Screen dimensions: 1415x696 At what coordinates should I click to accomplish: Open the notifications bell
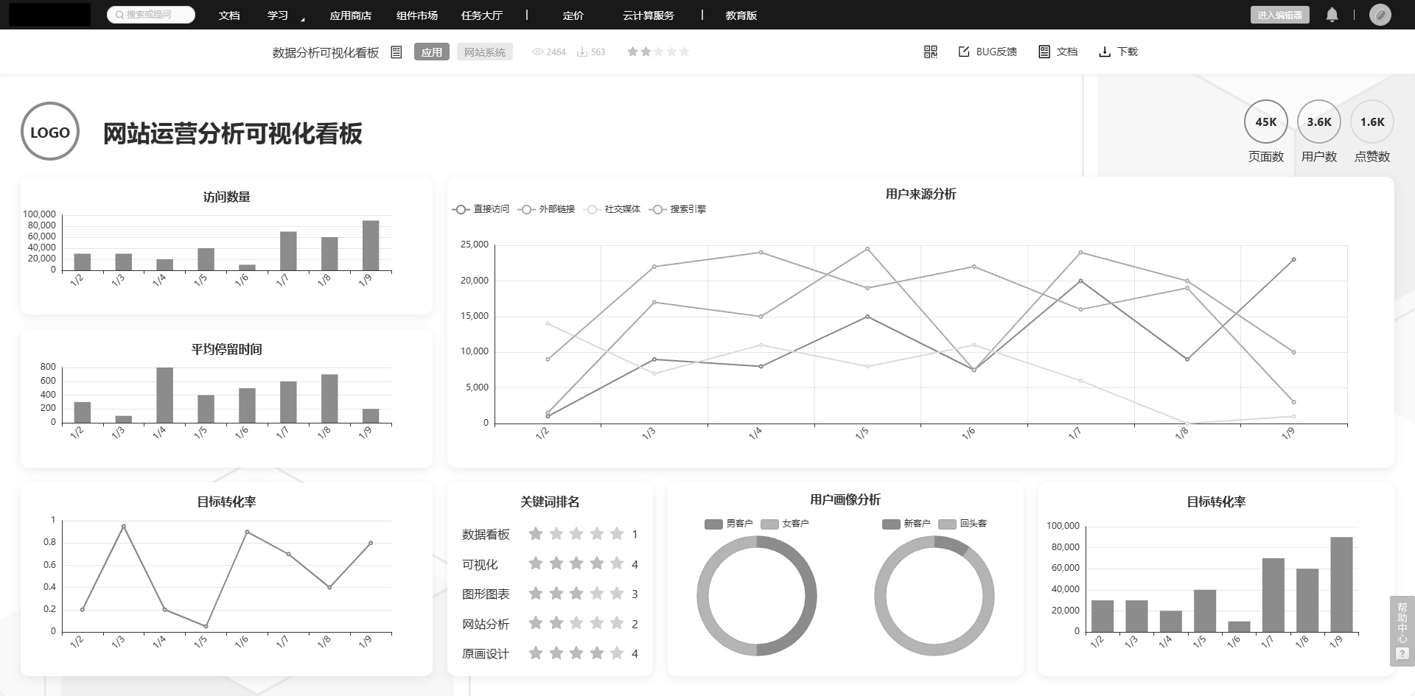[x=1332, y=15]
